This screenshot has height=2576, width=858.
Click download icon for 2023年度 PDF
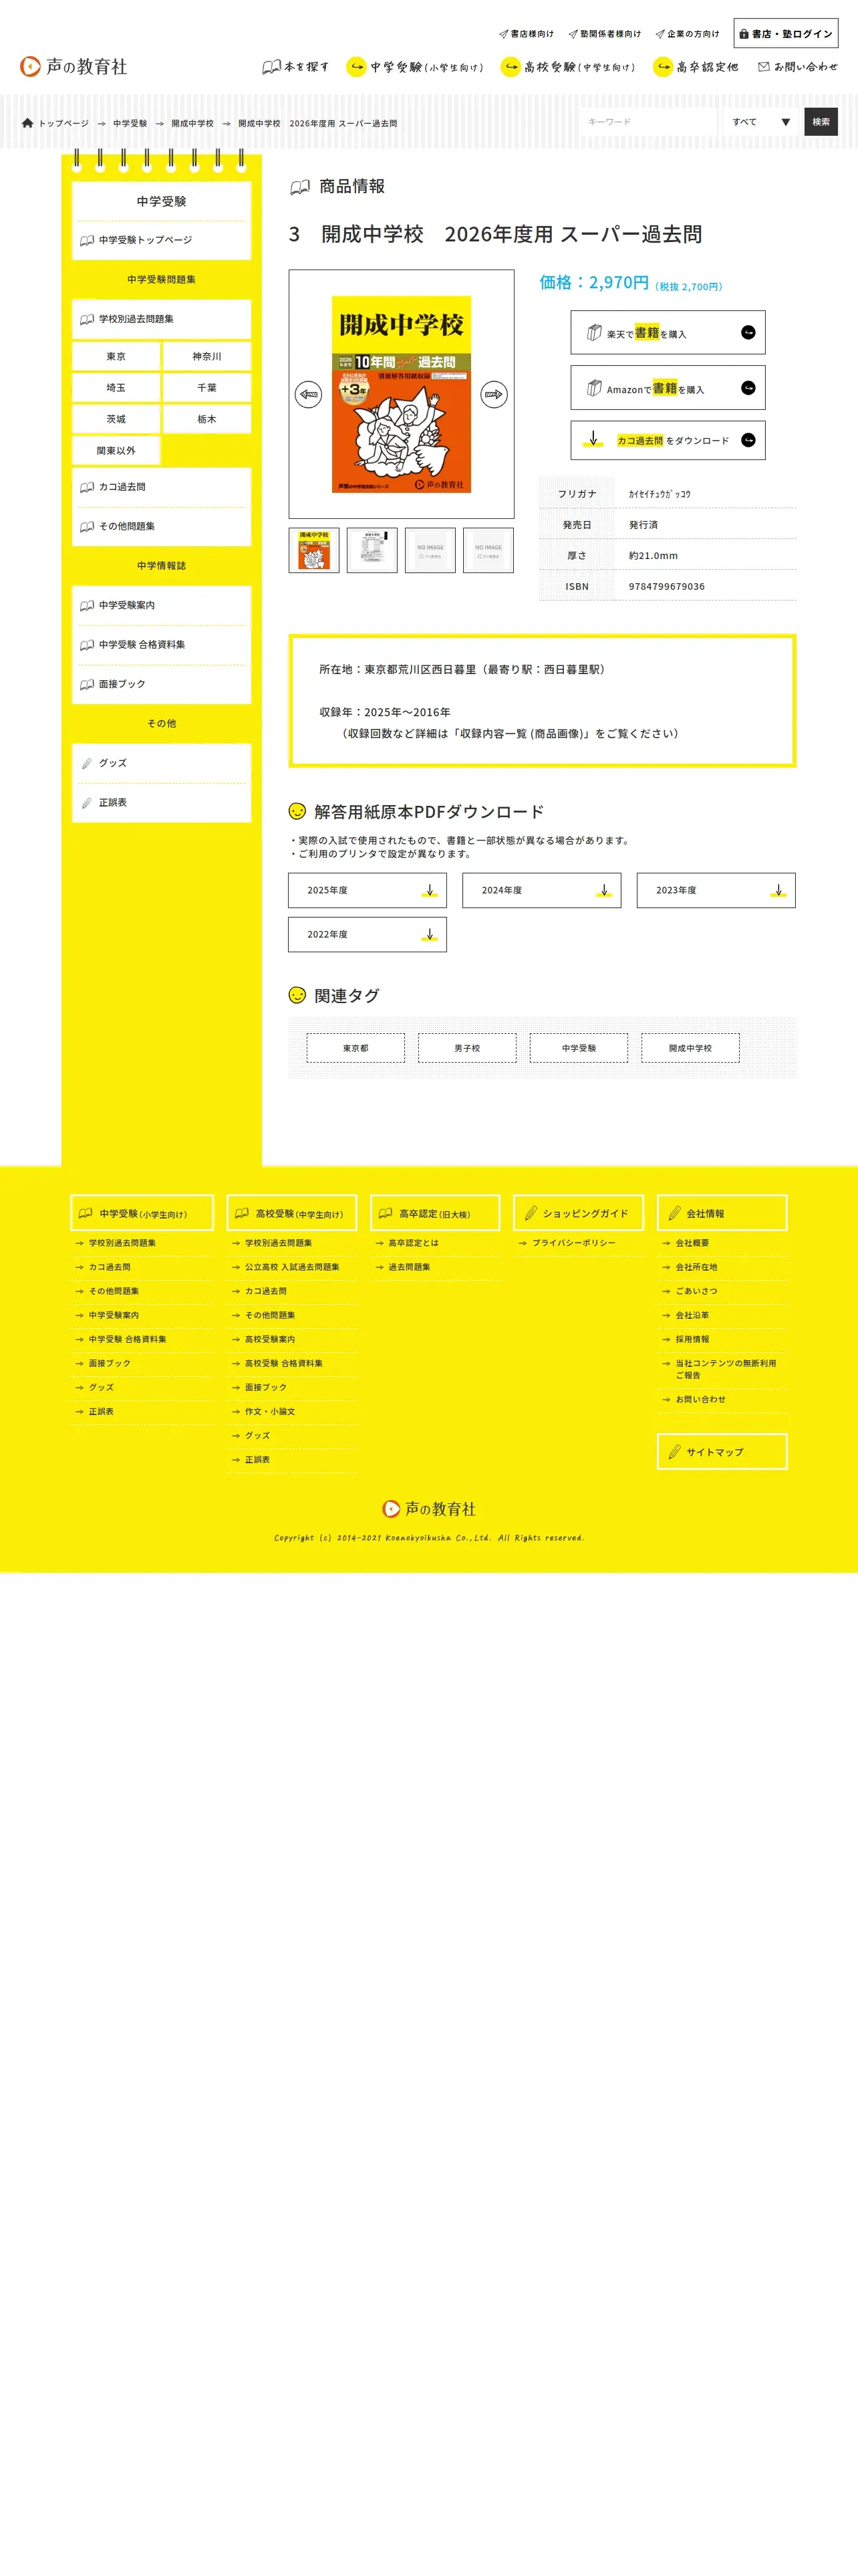(x=778, y=890)
